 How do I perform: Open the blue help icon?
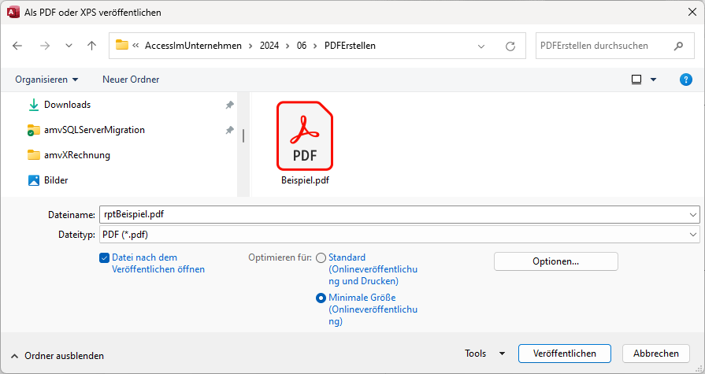[x=685, y=80]
